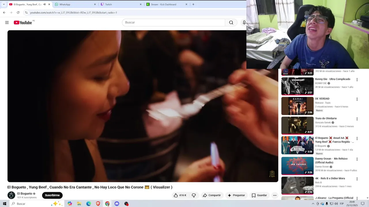Close the Kick Dashboard tab
This screenshot has height=207, width=369.
click(x=186, y=4)
